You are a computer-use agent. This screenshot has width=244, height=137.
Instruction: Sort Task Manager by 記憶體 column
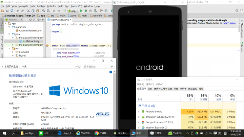coord(202,97)
